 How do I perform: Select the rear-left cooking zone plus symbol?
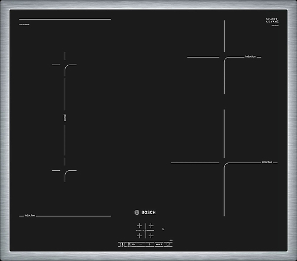[x=139, y=225]
